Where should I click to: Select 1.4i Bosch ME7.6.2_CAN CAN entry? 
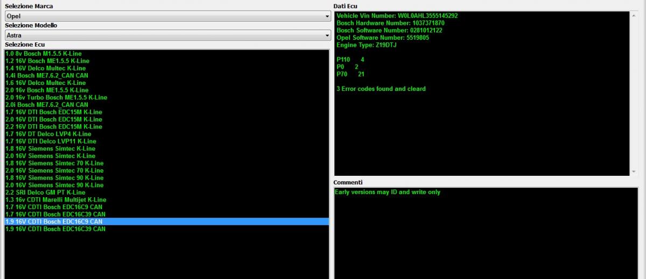(x=167, y=76)
